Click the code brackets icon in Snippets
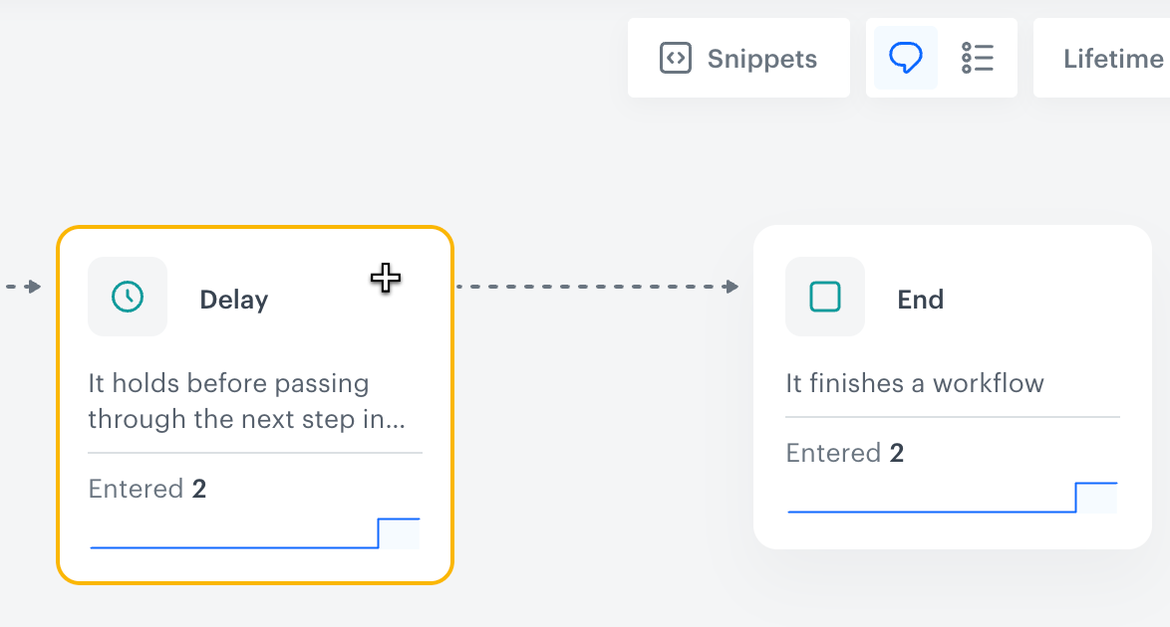 (x=676, y=58)
